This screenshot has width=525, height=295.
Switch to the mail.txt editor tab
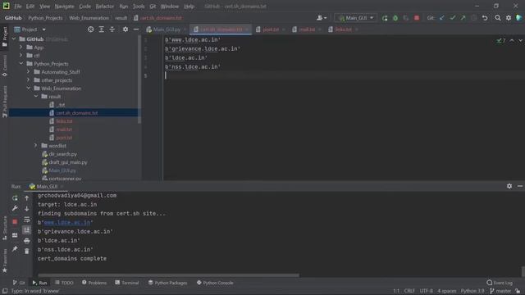307,29
